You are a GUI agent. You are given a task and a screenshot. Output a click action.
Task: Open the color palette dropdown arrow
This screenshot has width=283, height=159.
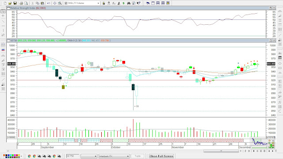pyautogui.click(x=22, y=156)
